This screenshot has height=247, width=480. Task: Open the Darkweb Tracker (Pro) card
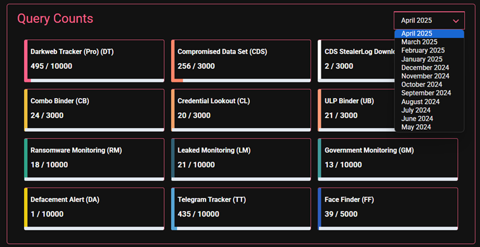[x=94, y=61]
